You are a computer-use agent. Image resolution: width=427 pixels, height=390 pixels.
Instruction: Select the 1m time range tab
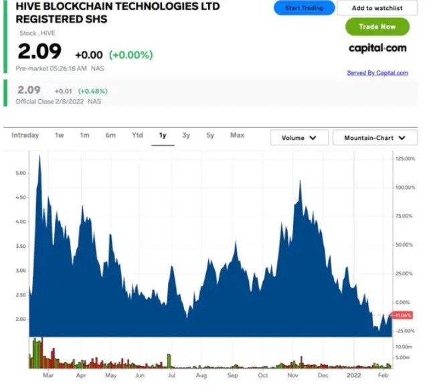pyautogui.click(x=84, y=135)
